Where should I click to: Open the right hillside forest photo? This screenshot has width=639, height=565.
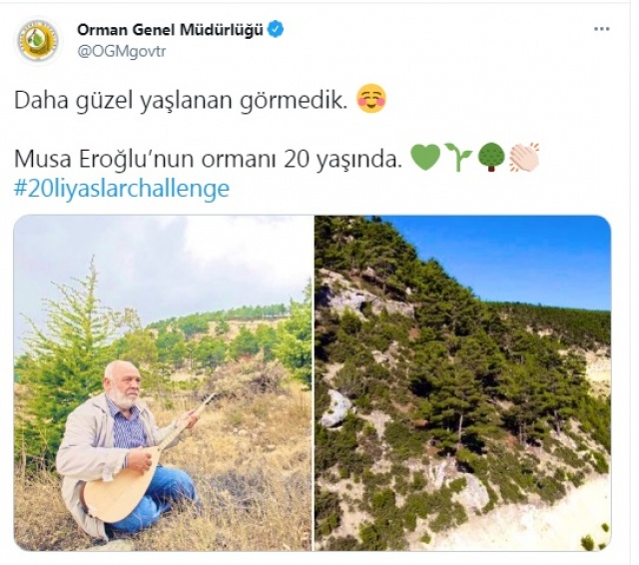[463, 383]
